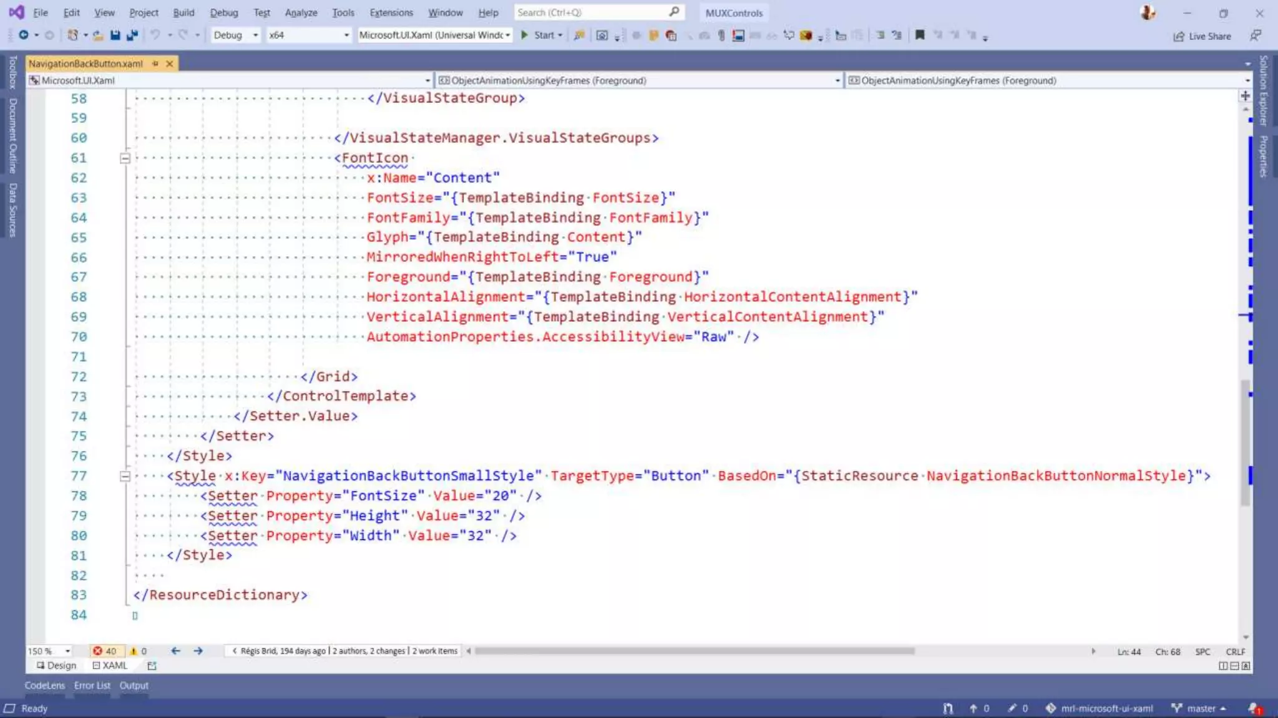1278x718 pixels.
Task: Pin the NavigationBackButton.xaml tab
Action: click(x=155, y=64)
